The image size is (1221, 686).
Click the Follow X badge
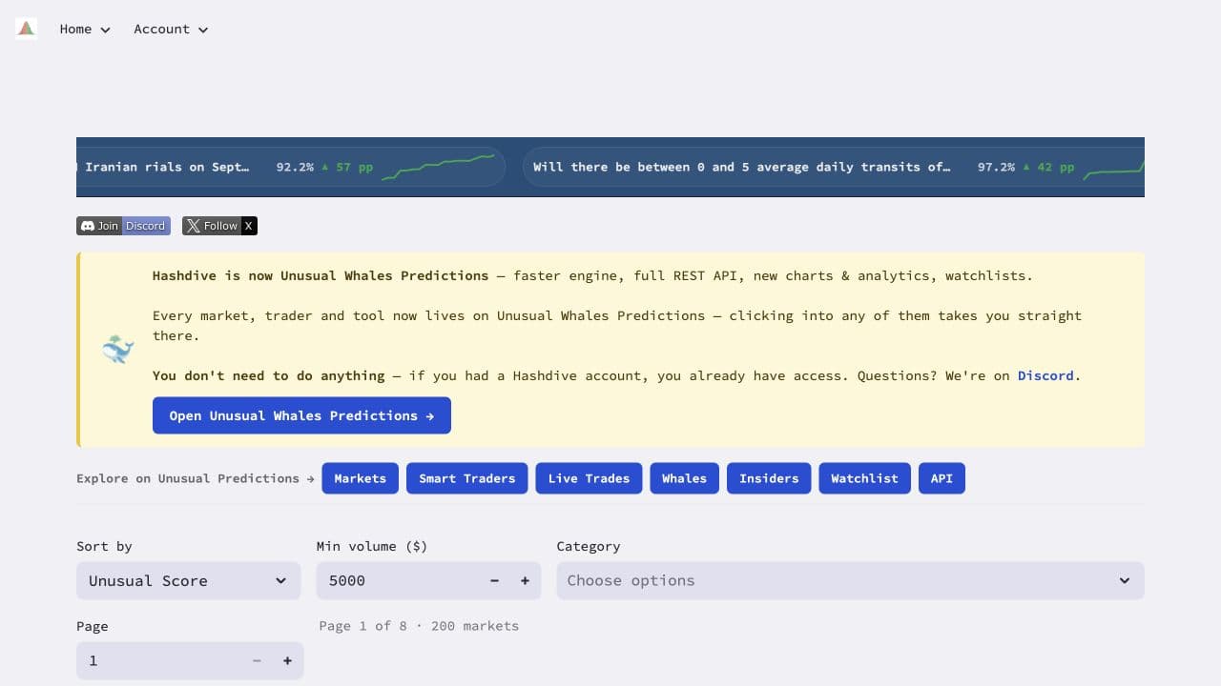click(219, 226)
